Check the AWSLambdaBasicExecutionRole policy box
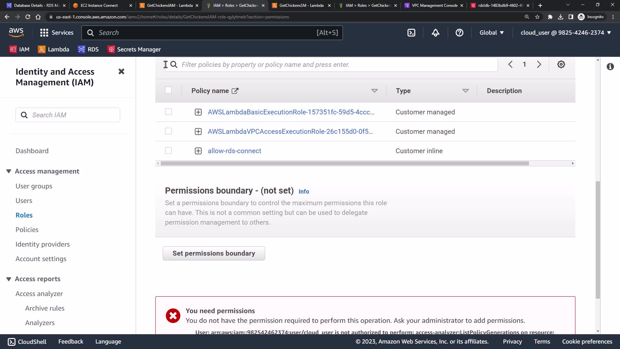620x349 pixels. tap(168, 112)
